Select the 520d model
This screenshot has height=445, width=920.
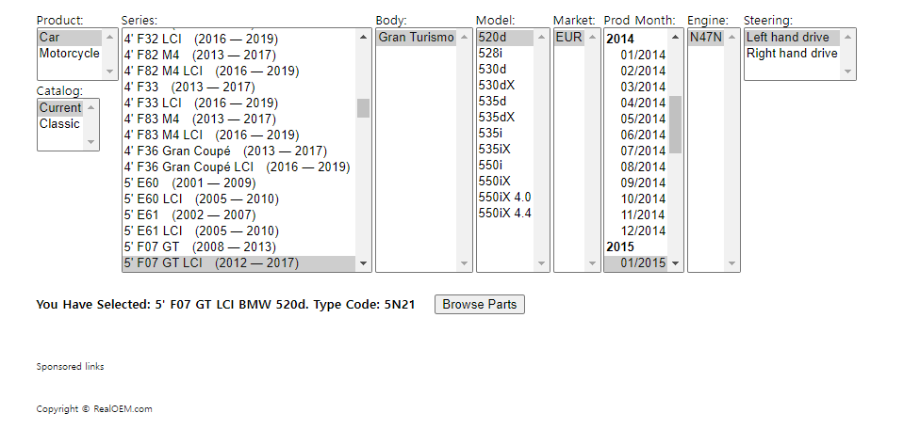505,38
